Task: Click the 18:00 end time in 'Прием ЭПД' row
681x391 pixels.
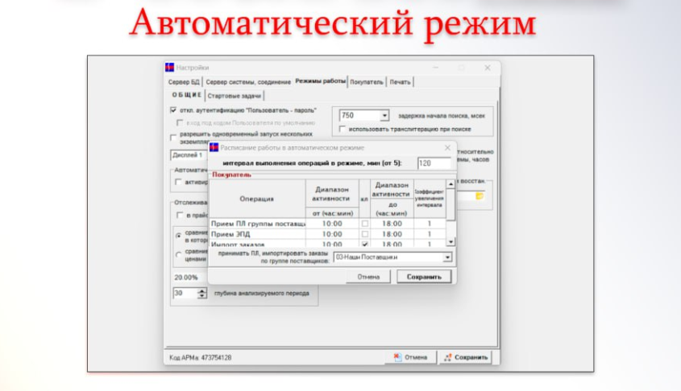Action: click(392, 234)
